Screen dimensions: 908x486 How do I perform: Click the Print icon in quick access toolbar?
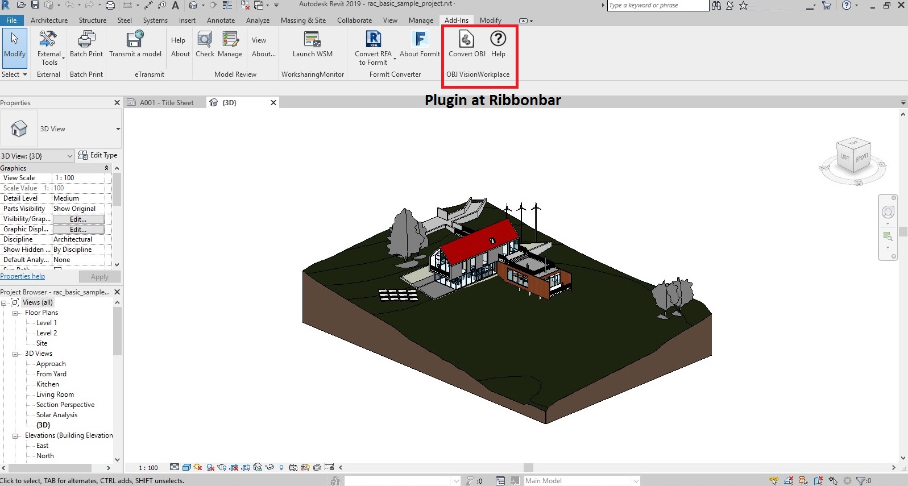[110, 5]
